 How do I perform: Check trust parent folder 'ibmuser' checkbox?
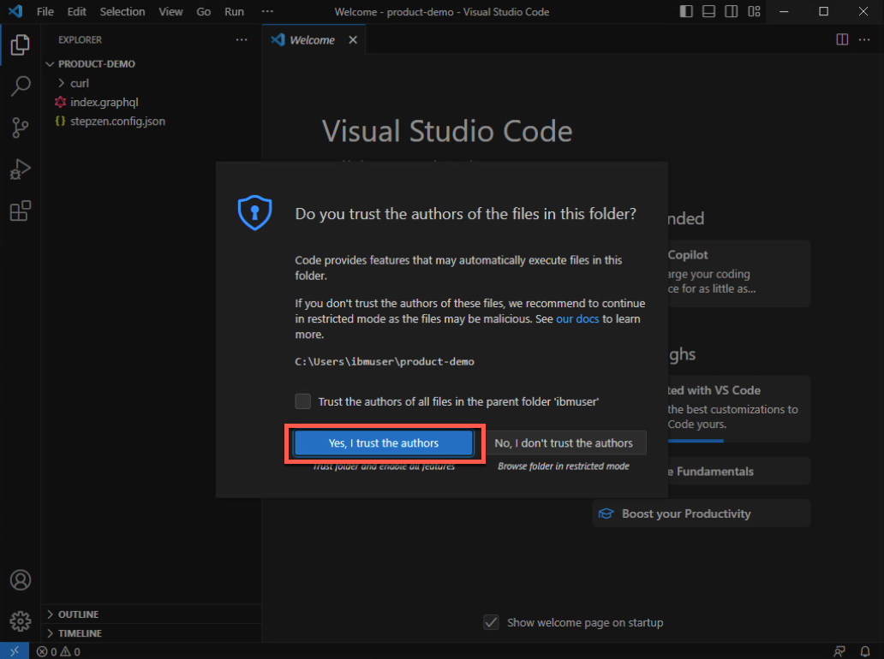302,401
